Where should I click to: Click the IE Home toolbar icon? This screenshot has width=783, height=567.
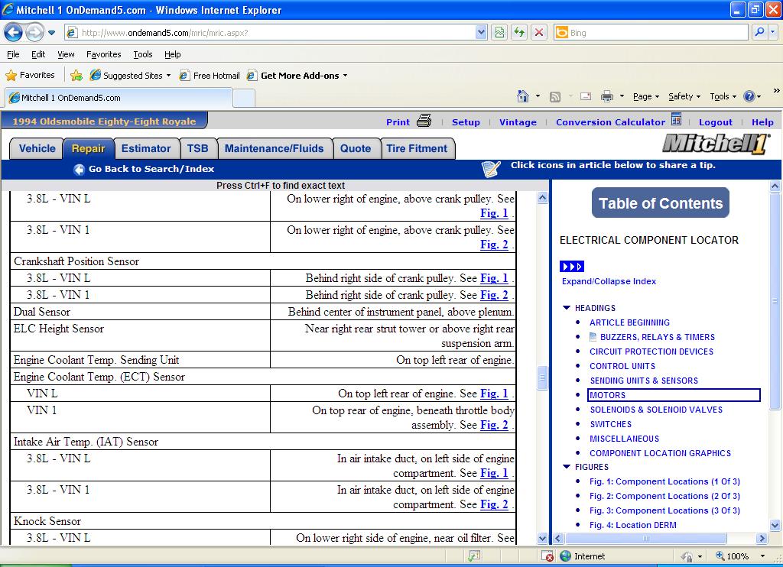tap(523, 96)
